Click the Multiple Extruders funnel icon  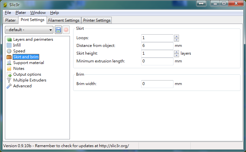tap(9, 80)
